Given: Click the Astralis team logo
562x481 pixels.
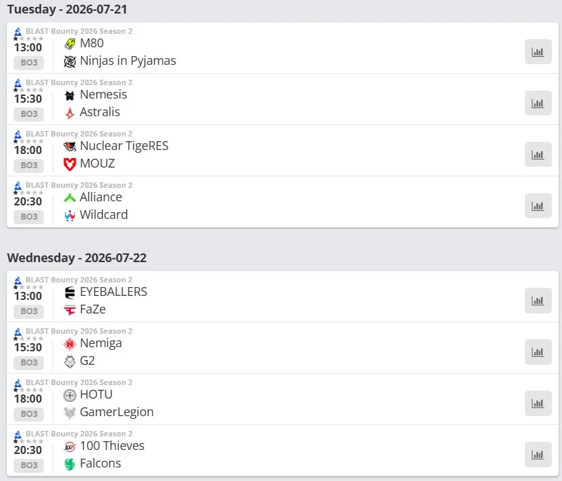Looking at the screenshot, I should click(x=70, y=113).
